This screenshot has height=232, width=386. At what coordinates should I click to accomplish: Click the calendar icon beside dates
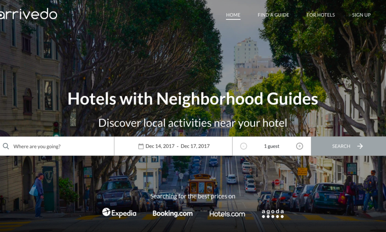click(141, 146)
